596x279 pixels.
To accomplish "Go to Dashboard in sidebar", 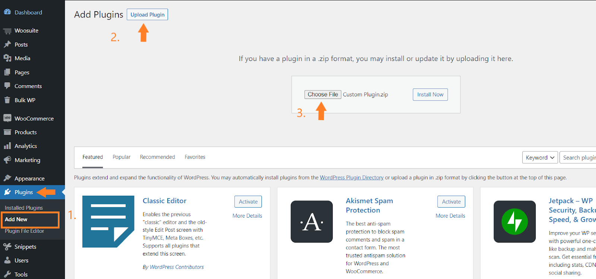I will 28,12.
